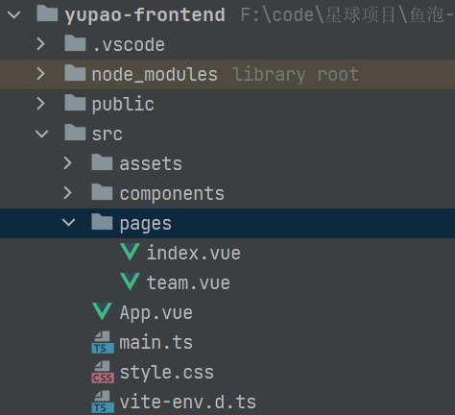Expand the assets folder arrow
This screenshot has width=455, height=415.
68,163
